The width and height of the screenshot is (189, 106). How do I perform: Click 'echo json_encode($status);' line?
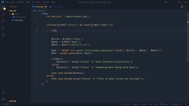pyautogui.click(x=68, y=73)
